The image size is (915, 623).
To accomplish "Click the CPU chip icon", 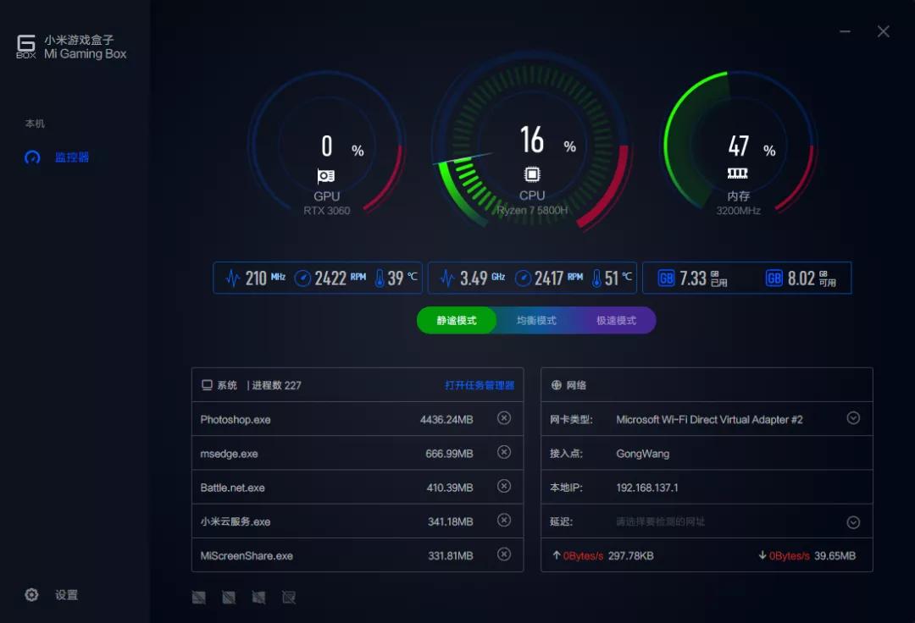I will click(x=531, y=174).
